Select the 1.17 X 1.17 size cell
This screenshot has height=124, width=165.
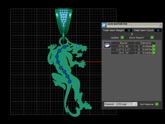tap(123, 50)
